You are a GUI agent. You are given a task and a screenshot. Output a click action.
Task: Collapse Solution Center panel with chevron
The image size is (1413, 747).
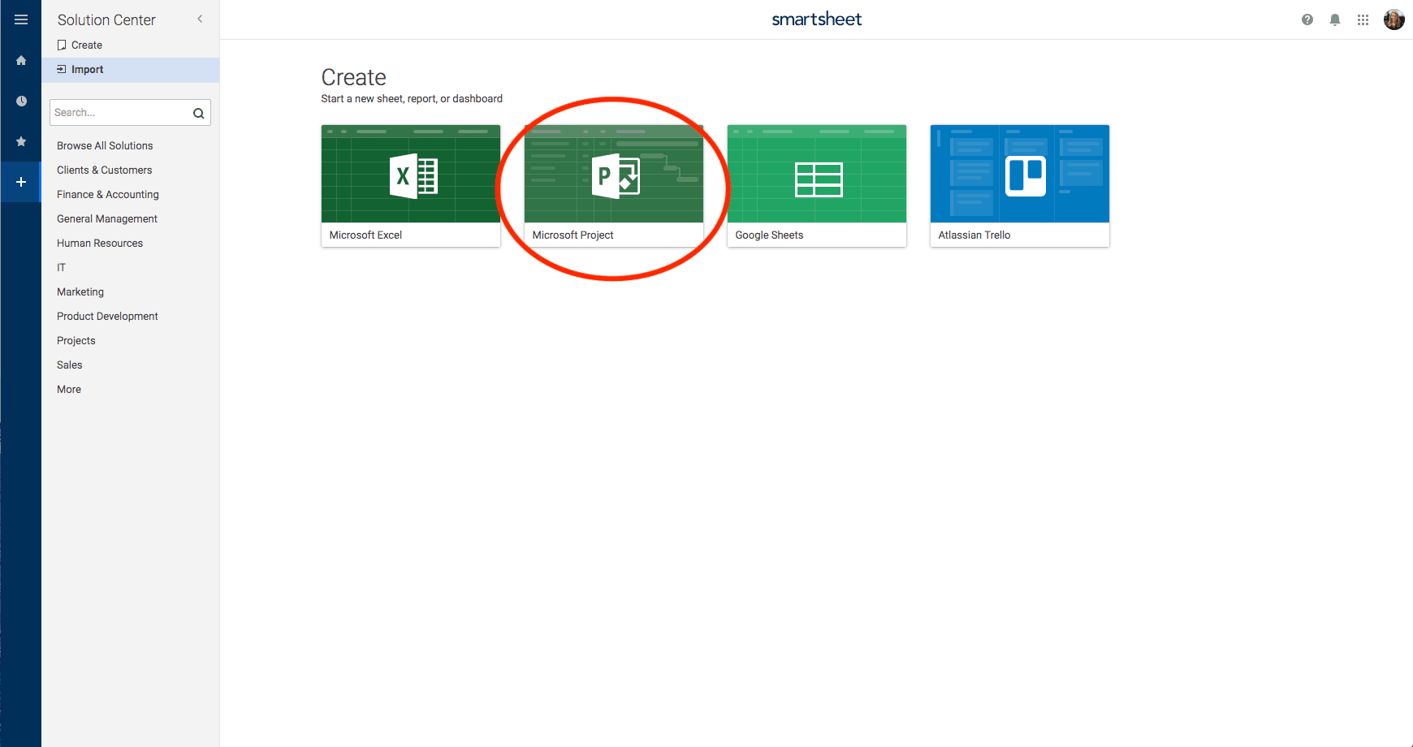200,19
